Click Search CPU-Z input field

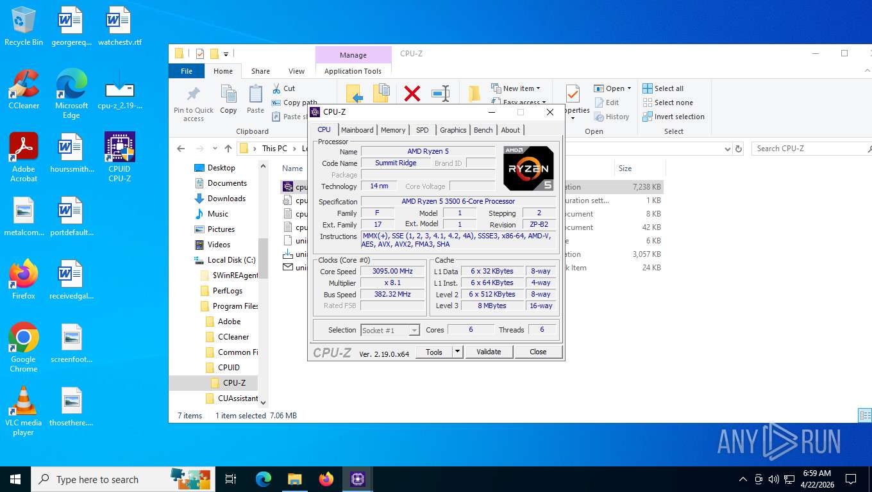pyautogui.click(x=810, y=149)
